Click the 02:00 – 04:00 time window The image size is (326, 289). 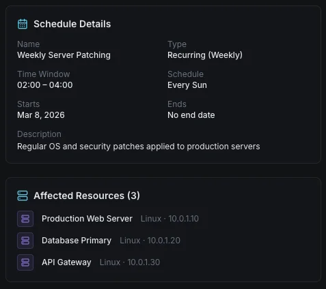click(x=45, y=85)
